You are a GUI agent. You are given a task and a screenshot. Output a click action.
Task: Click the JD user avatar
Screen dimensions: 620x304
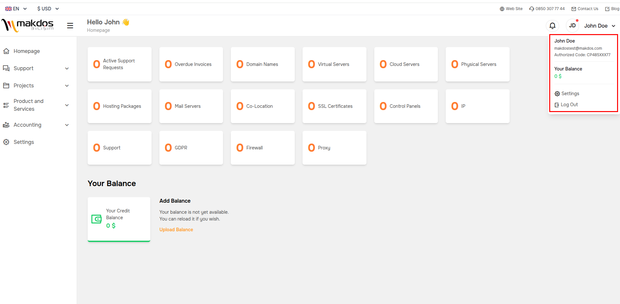coord(572,26)
